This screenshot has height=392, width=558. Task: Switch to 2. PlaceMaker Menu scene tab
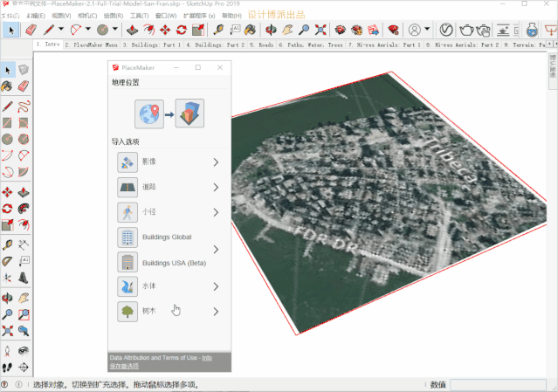point(91,45)
